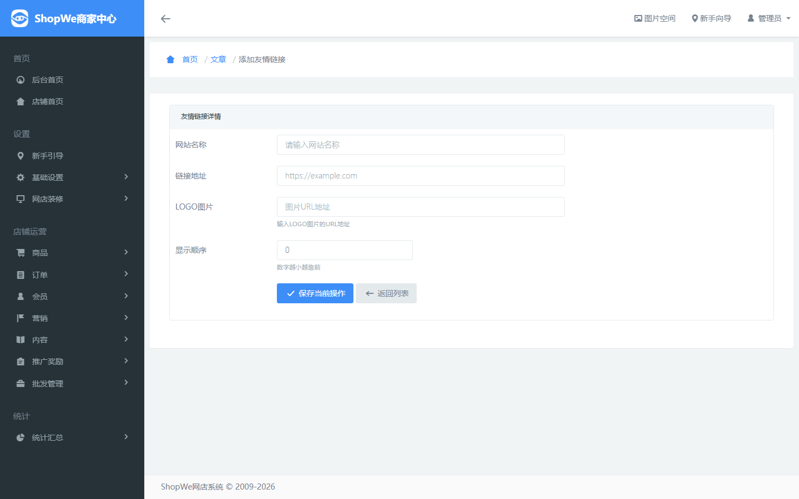This screenshot has width=799, height=499.
Task: Select the 商品 sidebar menu label
Action: pos(40,253)
